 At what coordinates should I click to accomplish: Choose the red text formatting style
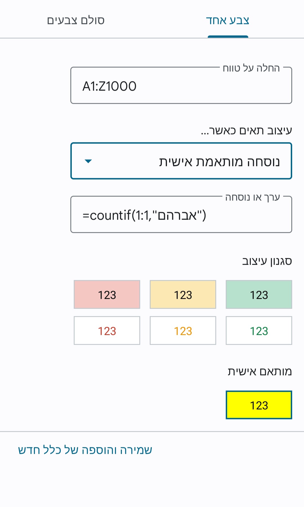click(107, 330)
